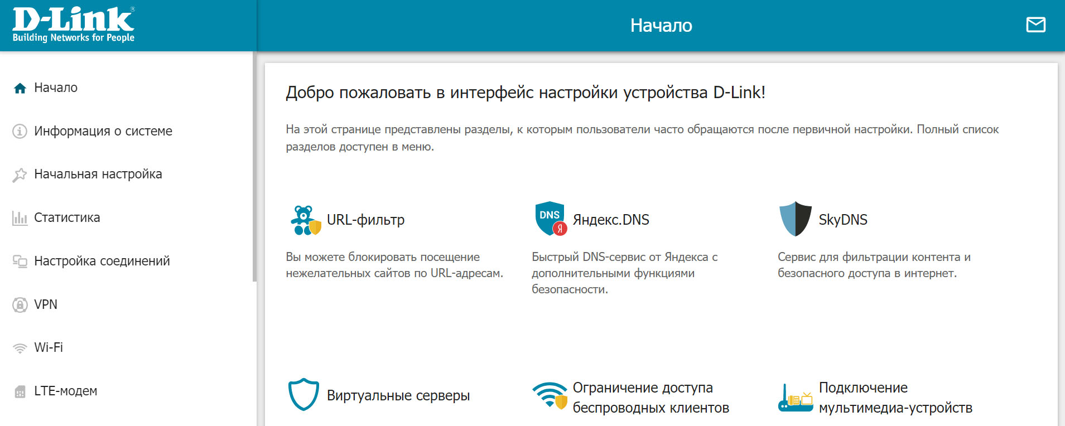The height and width of the screenshot is (426, 1065).
Task: Open Виртуальные серверы link
Action: point(398,395)
